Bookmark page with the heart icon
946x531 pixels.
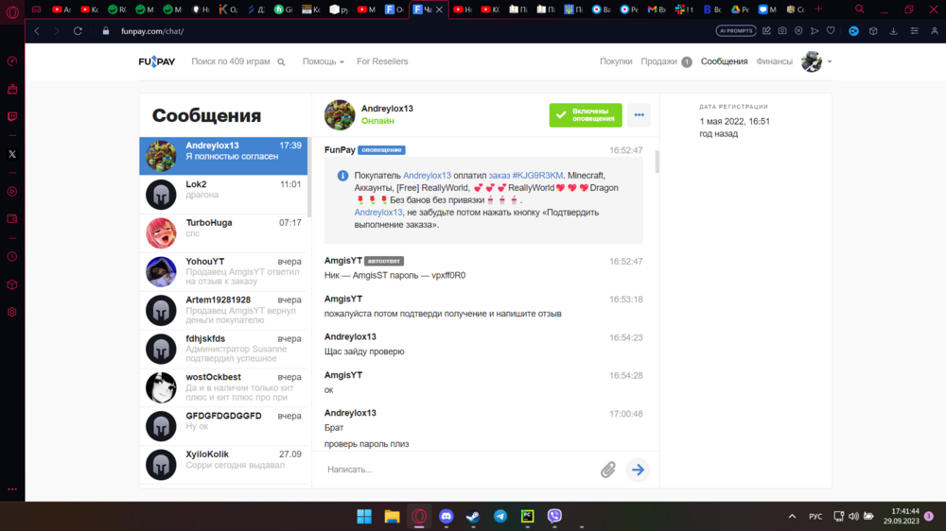tap(831, 31)
